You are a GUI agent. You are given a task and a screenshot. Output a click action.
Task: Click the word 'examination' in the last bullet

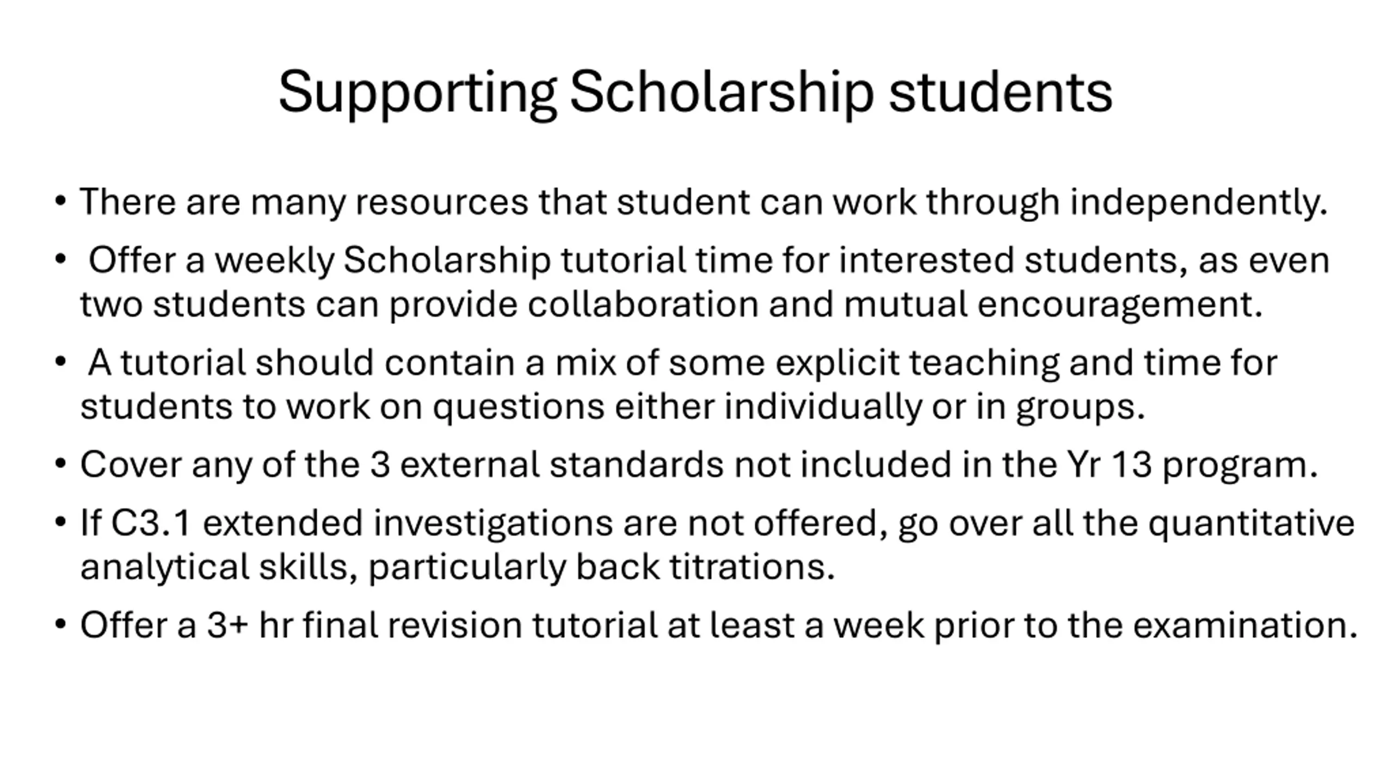click(1246, 625)
